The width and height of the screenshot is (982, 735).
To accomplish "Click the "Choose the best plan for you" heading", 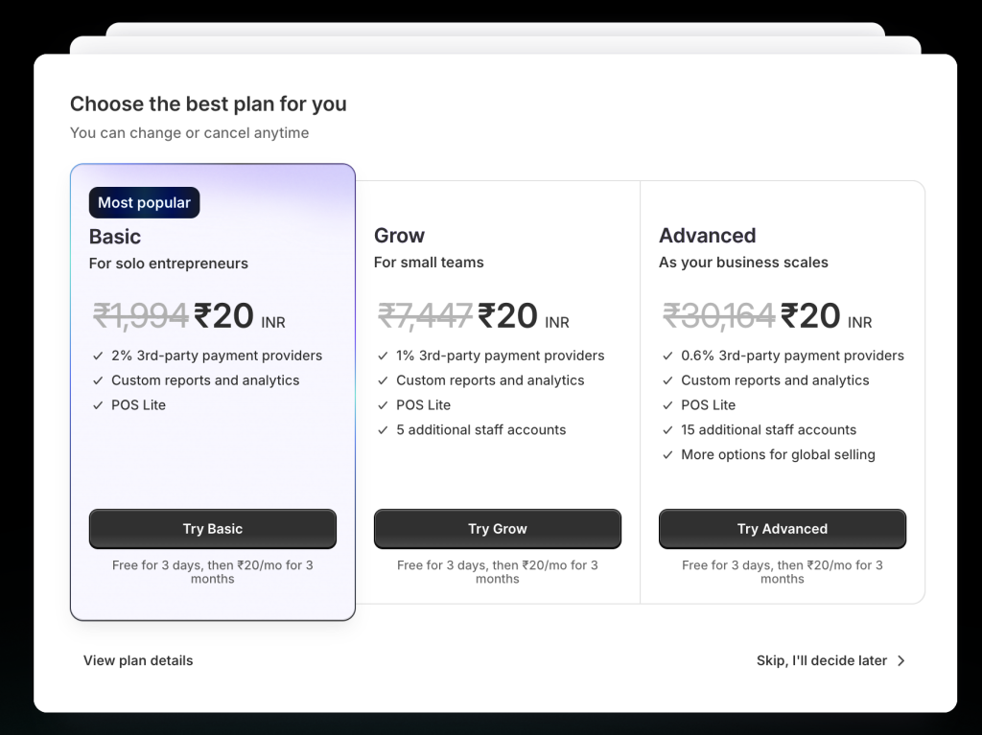I will coord(208,103).
